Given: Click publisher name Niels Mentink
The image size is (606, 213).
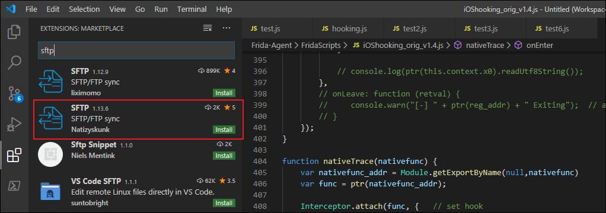Looking at the screenshot, I should 93,156.
